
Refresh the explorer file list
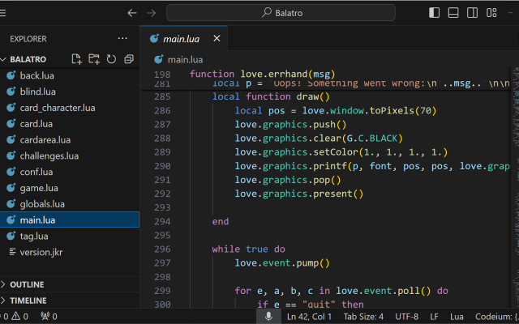point(111,59)
